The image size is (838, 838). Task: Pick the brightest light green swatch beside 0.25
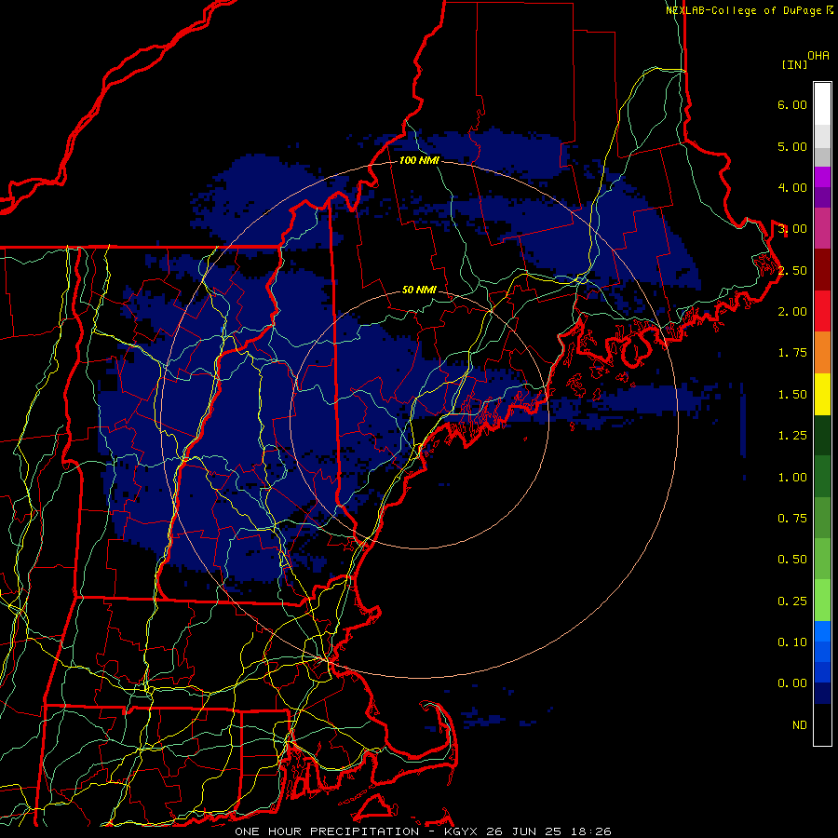click(x=822, y=601)
